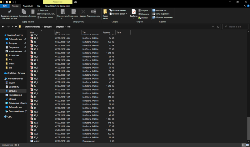Select all with Выделить все
250x147 pixels.
[159, 10]
